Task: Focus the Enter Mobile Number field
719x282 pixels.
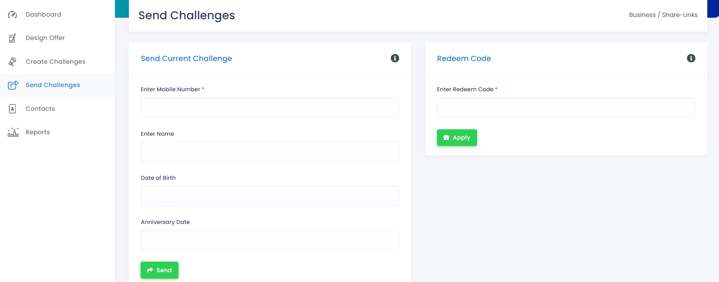Action: tap(270, 107)
